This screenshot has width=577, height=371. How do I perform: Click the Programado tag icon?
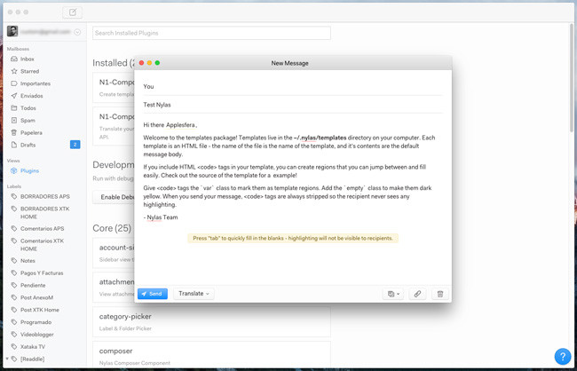click(x=14, y=322)
